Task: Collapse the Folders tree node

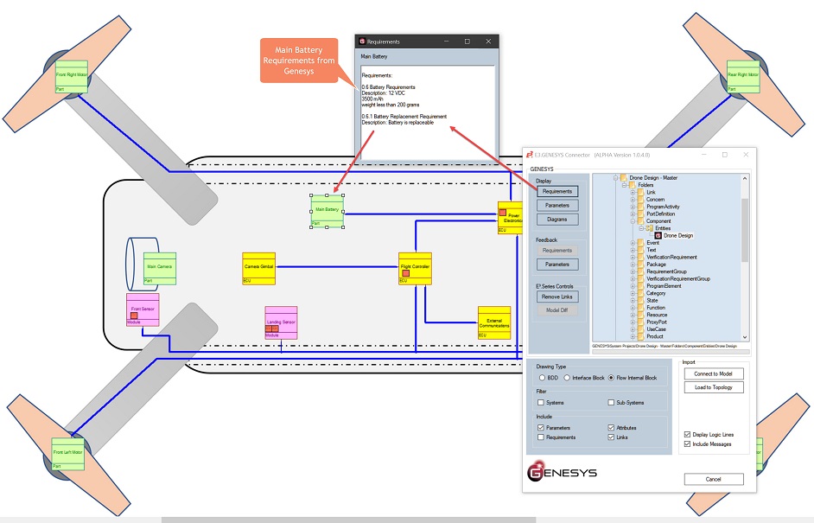Action: pyautogui.click(x=624, y=185)
